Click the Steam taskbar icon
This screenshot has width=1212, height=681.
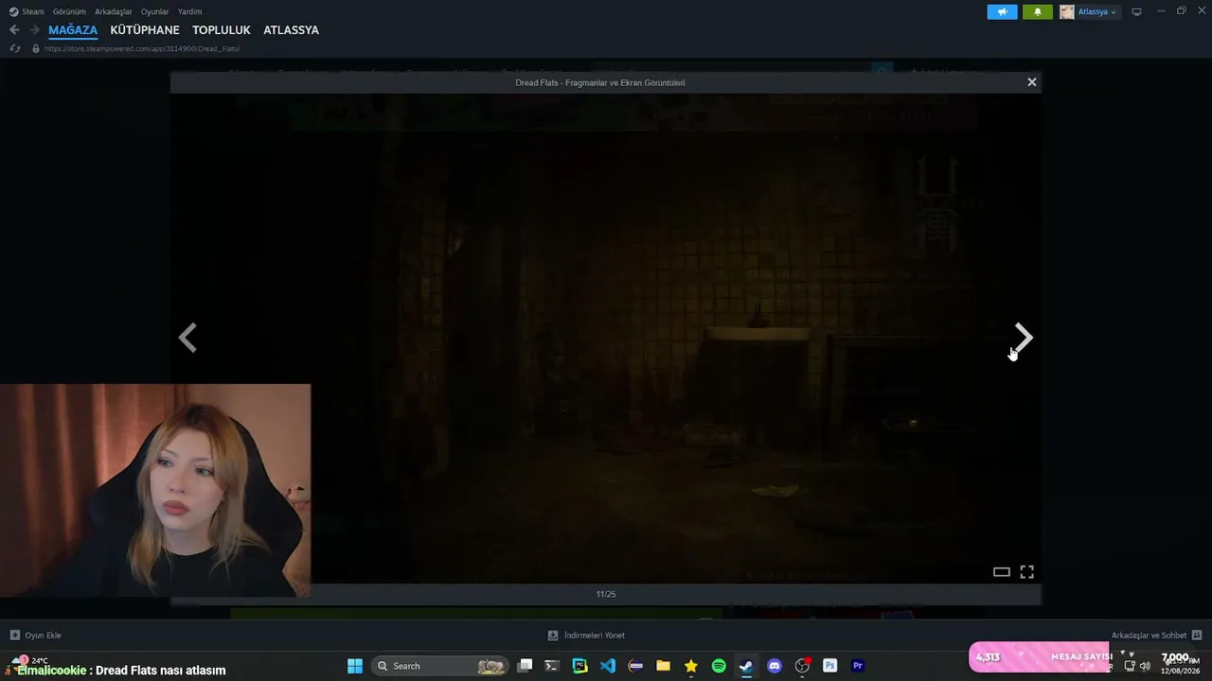click(746, 666)
